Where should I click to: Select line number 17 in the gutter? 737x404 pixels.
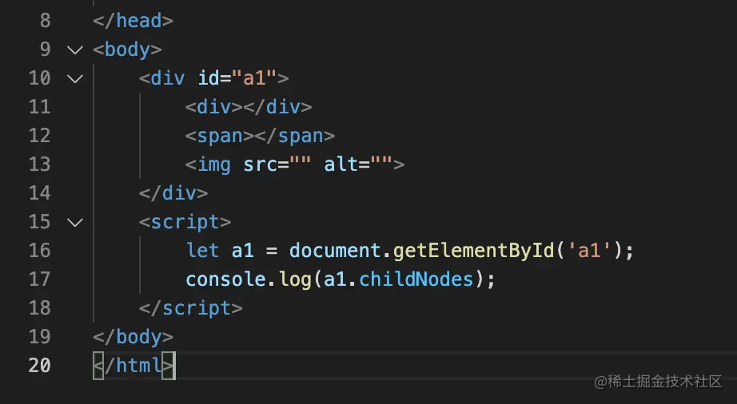coord(39,279)
